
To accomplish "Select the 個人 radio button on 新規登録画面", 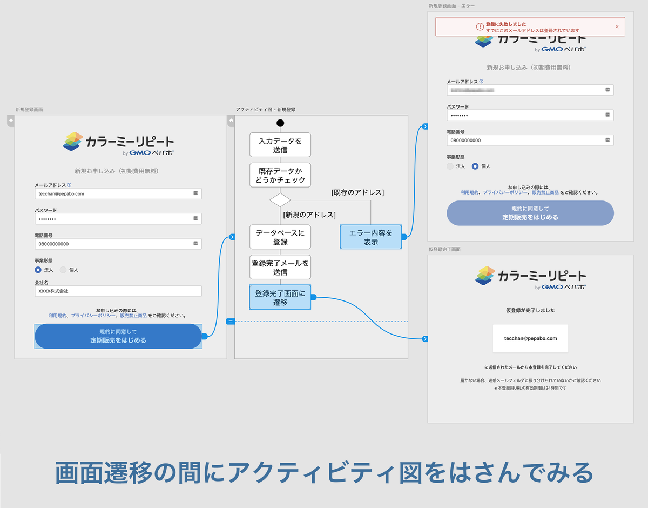I will [x=63, y=270].
